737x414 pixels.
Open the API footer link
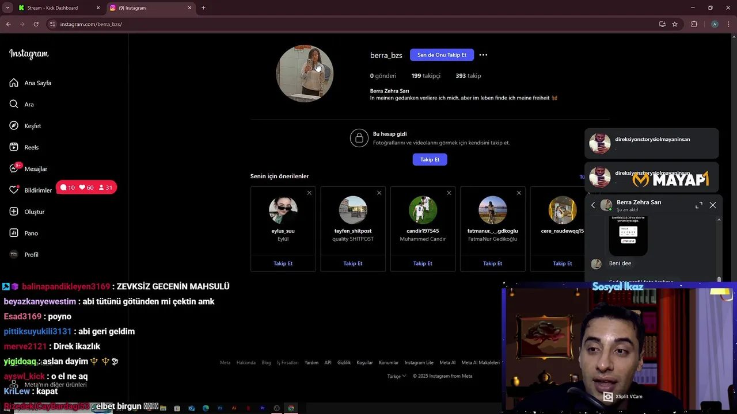click(x=328, y=363)
